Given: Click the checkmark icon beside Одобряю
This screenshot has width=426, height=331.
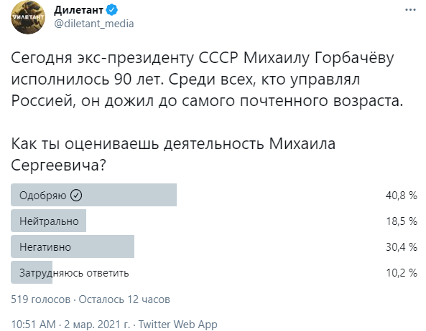Looking at the screenshot, I should pos(76,195).
